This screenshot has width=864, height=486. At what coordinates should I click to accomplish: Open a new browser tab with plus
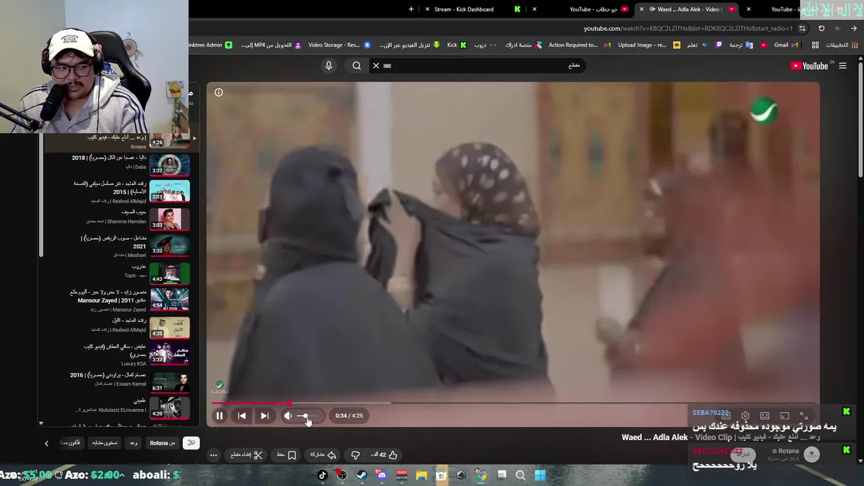[411, 9]
